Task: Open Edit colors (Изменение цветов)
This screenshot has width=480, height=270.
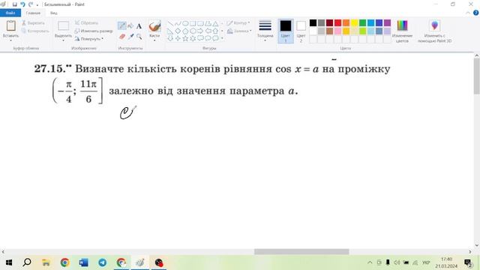Action: pyautogui.click(x=402, y=31)
